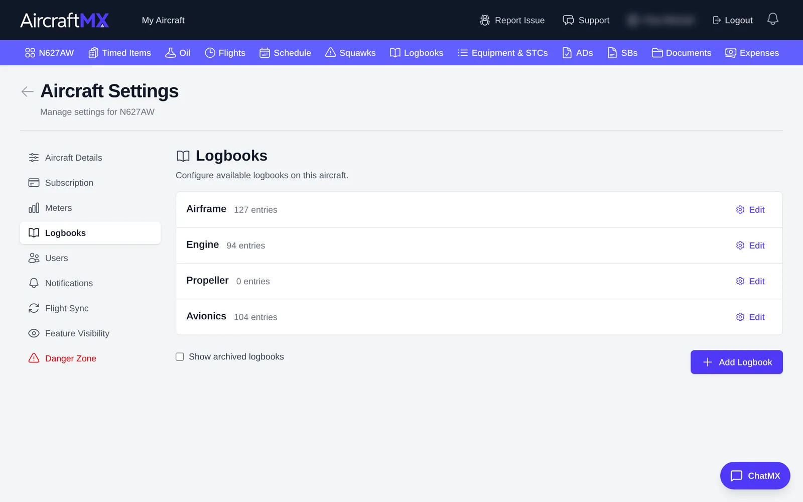
Task: Log out of the account
Action: point(732,20)
